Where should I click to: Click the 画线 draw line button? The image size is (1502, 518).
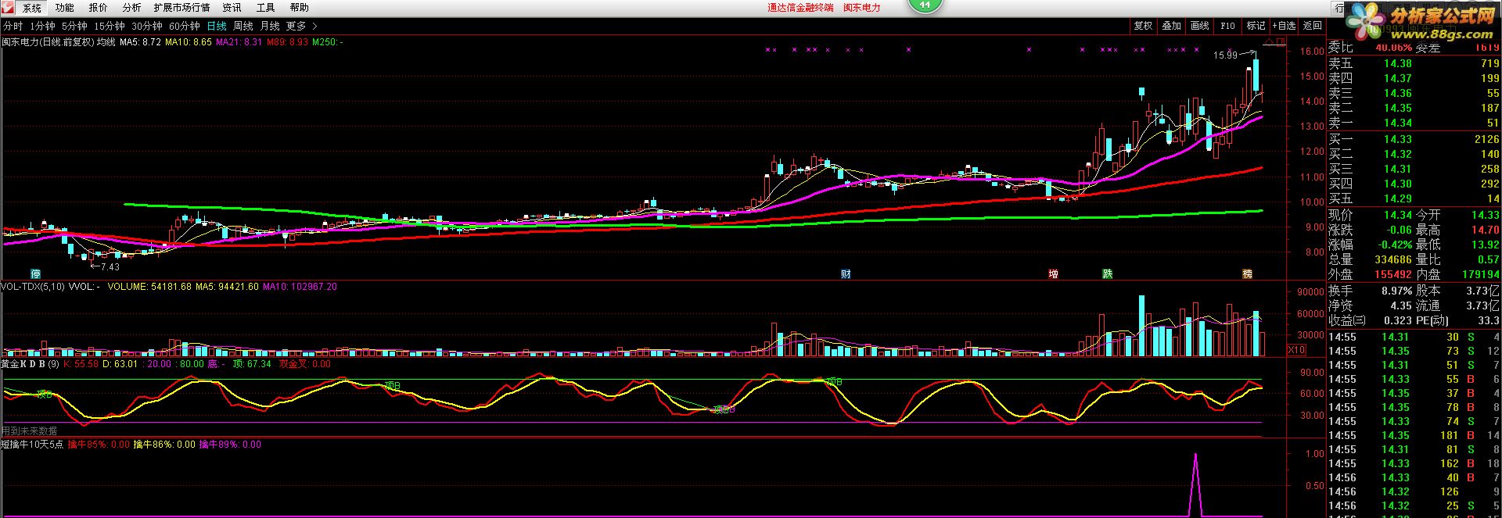tap(1199, 26)
